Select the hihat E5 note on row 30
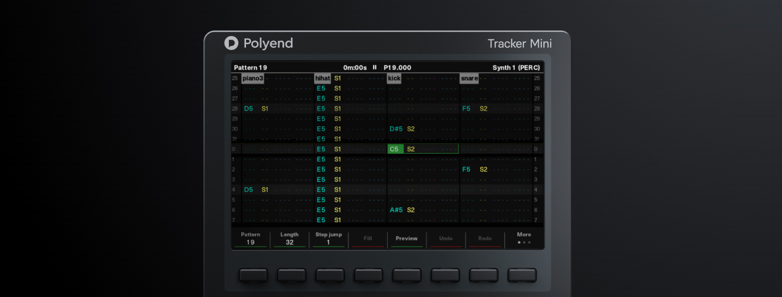 point(321,129)
